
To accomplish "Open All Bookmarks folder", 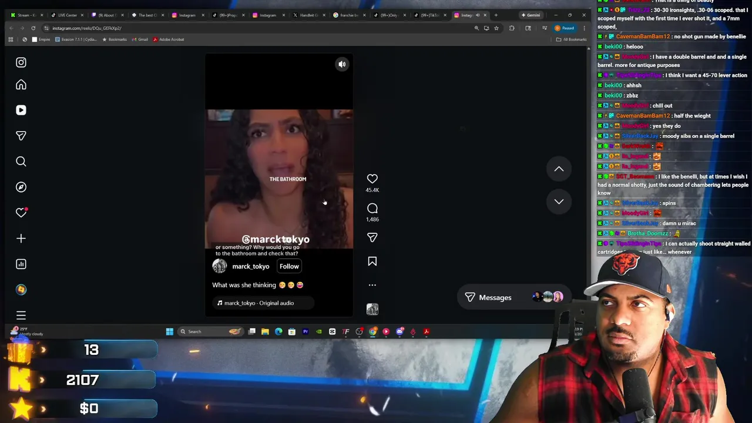I will [572, 39].
